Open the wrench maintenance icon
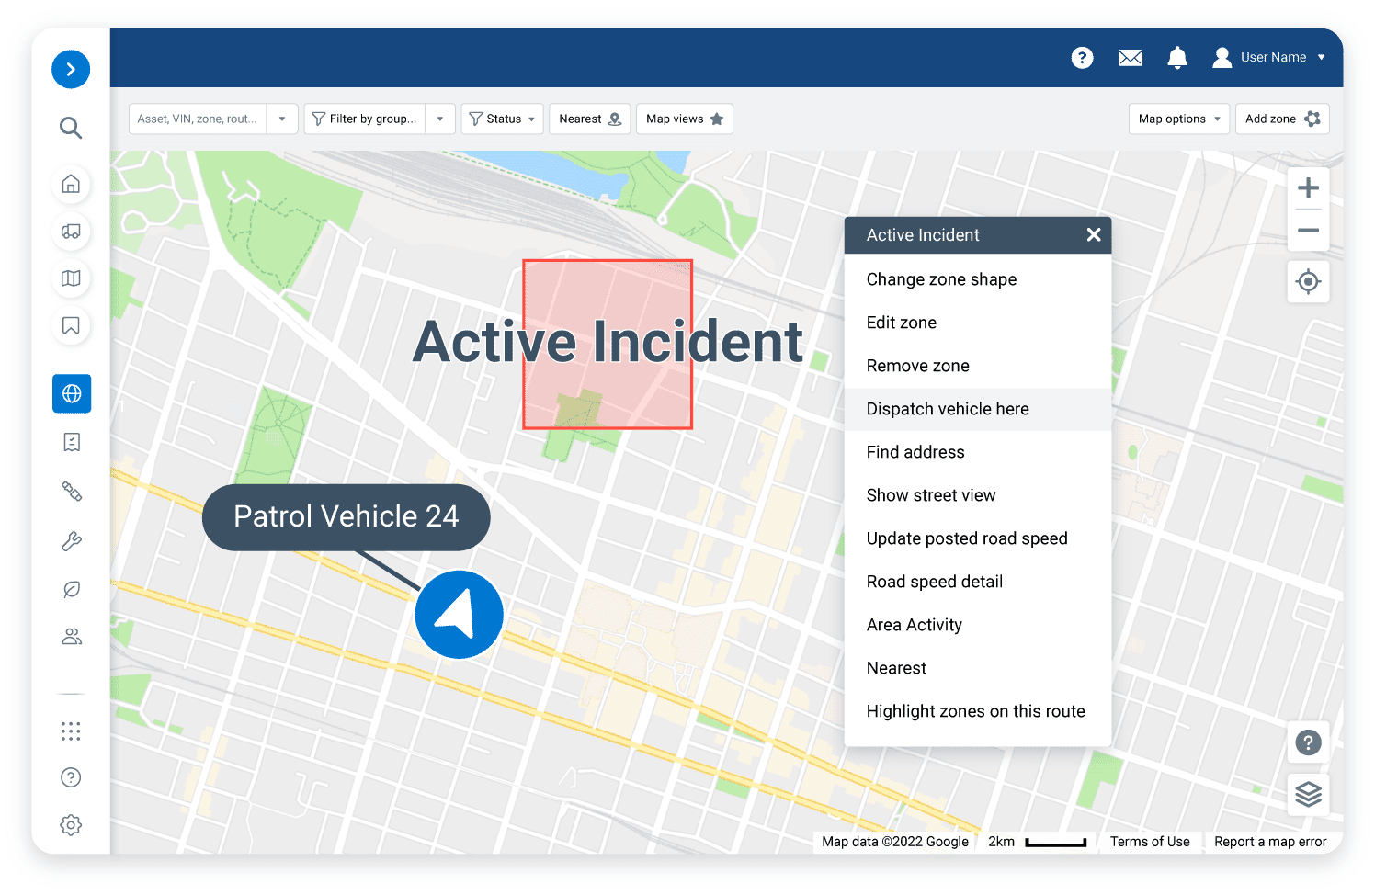 (x=72, y=541)
